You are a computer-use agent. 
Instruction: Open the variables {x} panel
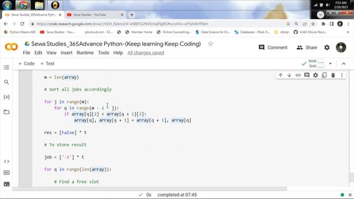(7, 97)
